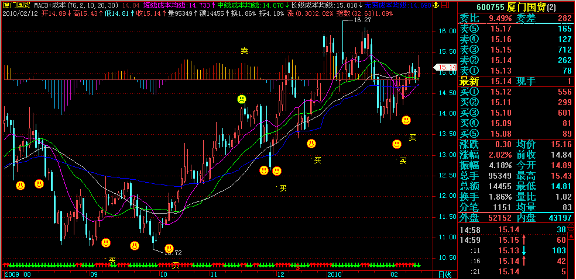This screenshot has width=576, height=279.
Task: Click the 600755 stock code in quote panel
Action: [x=492, y=6]
